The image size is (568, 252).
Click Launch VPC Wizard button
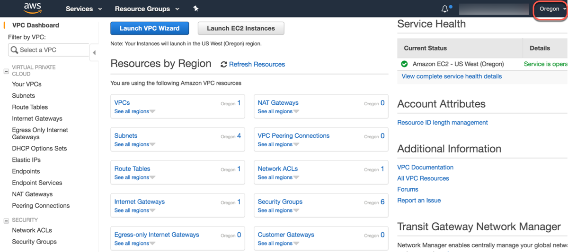click(150, 28)
